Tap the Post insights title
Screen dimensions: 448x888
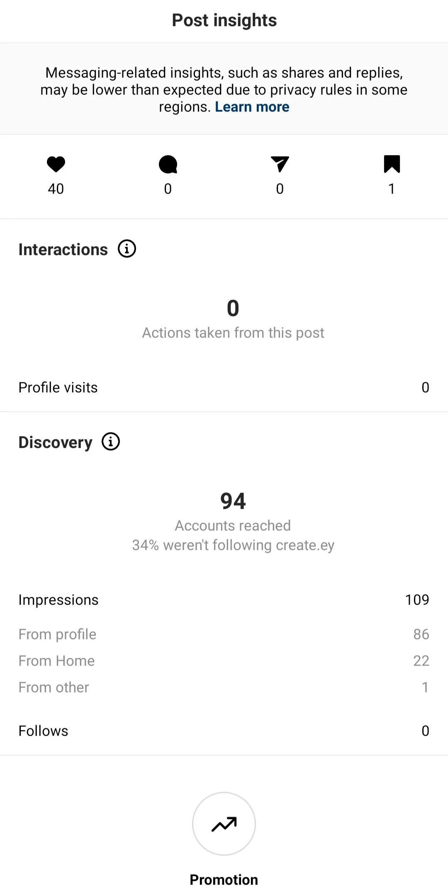coord(224,20)
